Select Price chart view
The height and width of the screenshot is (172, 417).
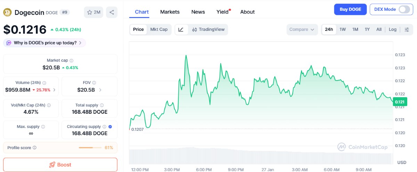pos(138,29)
